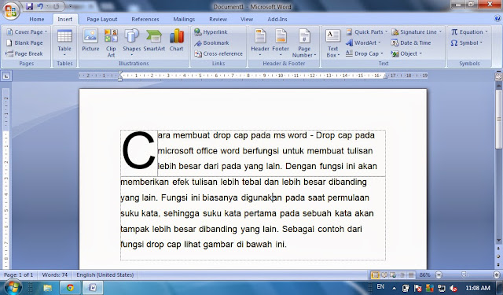Open Clip Art pane
The height and width of the screenshot is (295, 503).
(111, 42)
